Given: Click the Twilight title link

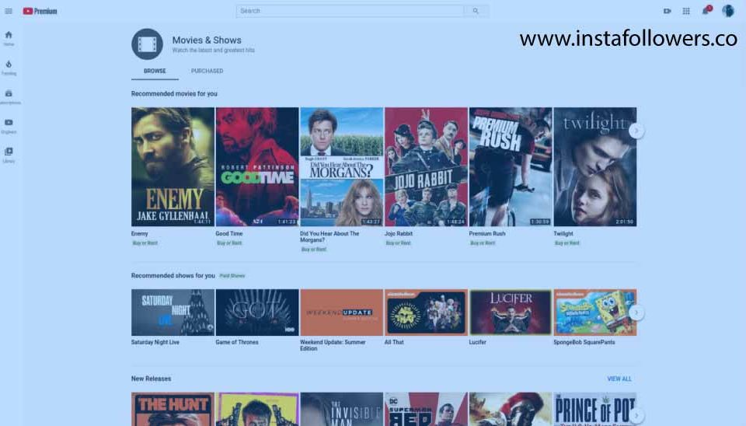Looking at the screenshot, I should click(x=563, y=234).
